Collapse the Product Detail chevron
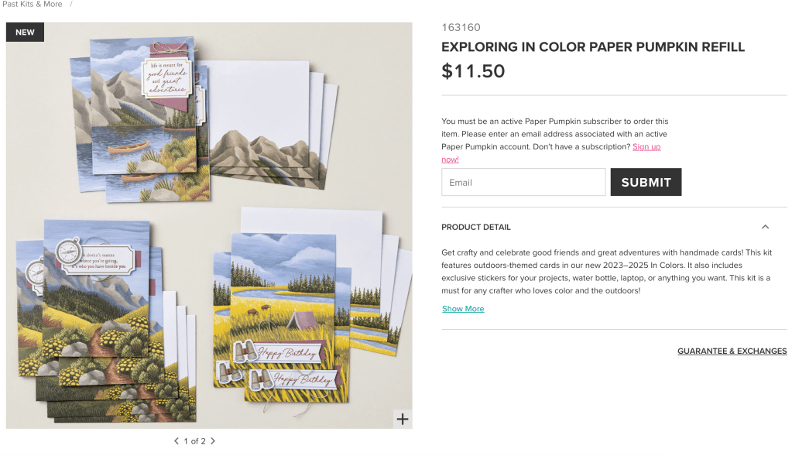This screenshot has height=456, width=792. point(765,228)
